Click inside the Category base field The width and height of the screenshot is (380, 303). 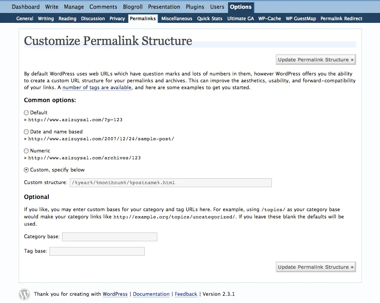pyautogui.click(x=109, y=237)
